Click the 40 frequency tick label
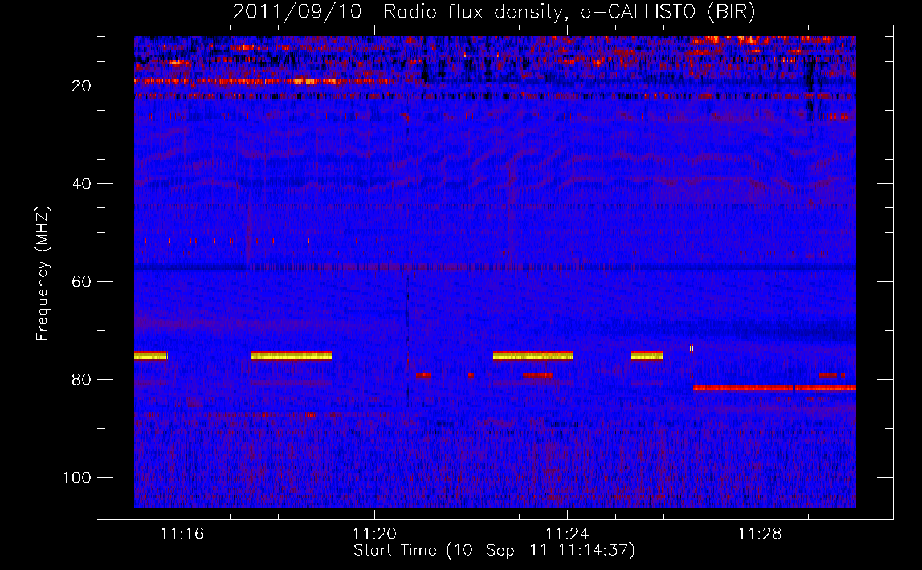922x570 pixels. click(82, 184)
